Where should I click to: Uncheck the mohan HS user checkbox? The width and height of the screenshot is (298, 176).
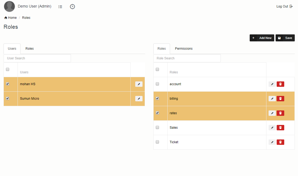pos(8,84)
